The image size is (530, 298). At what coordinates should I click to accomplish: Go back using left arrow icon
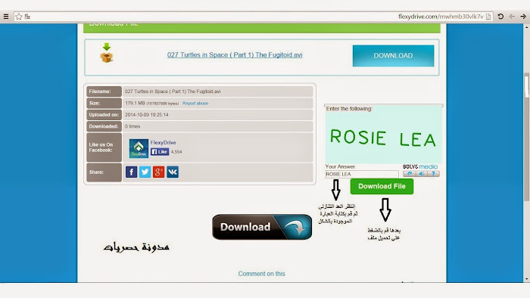[512, 16]
